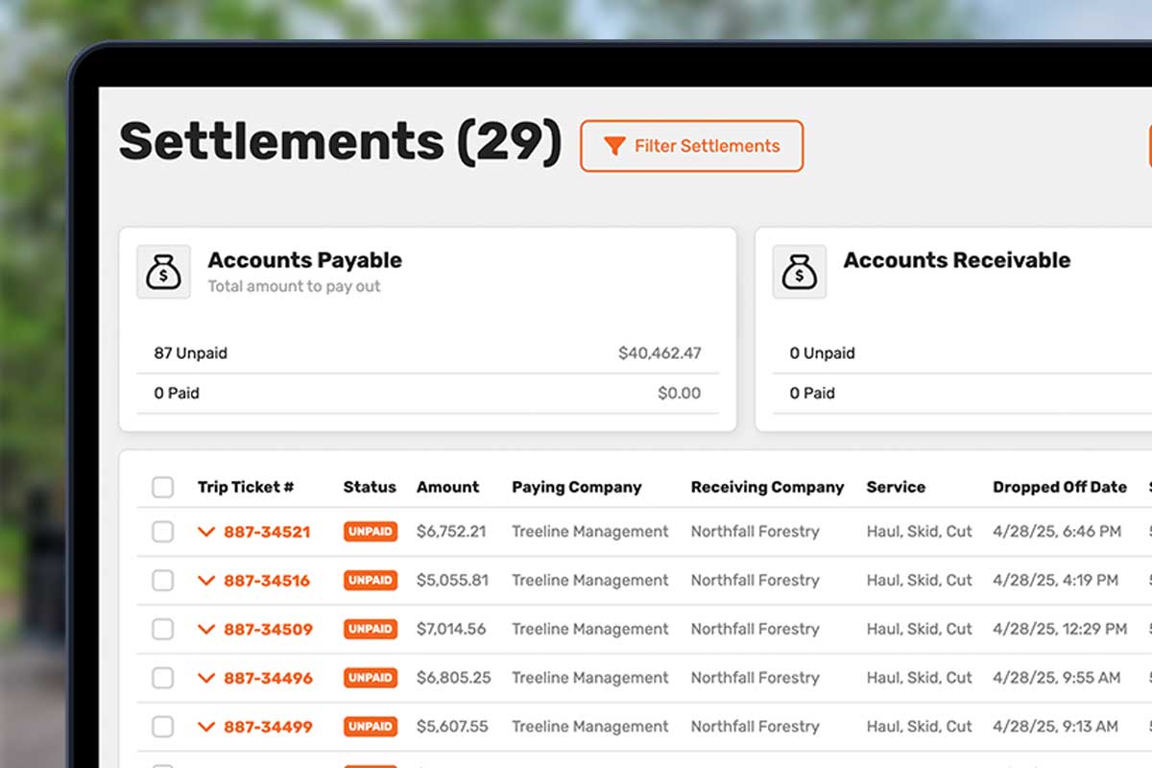
Task: Click amount $7,014.56
Action: click(x=451, y=630)
